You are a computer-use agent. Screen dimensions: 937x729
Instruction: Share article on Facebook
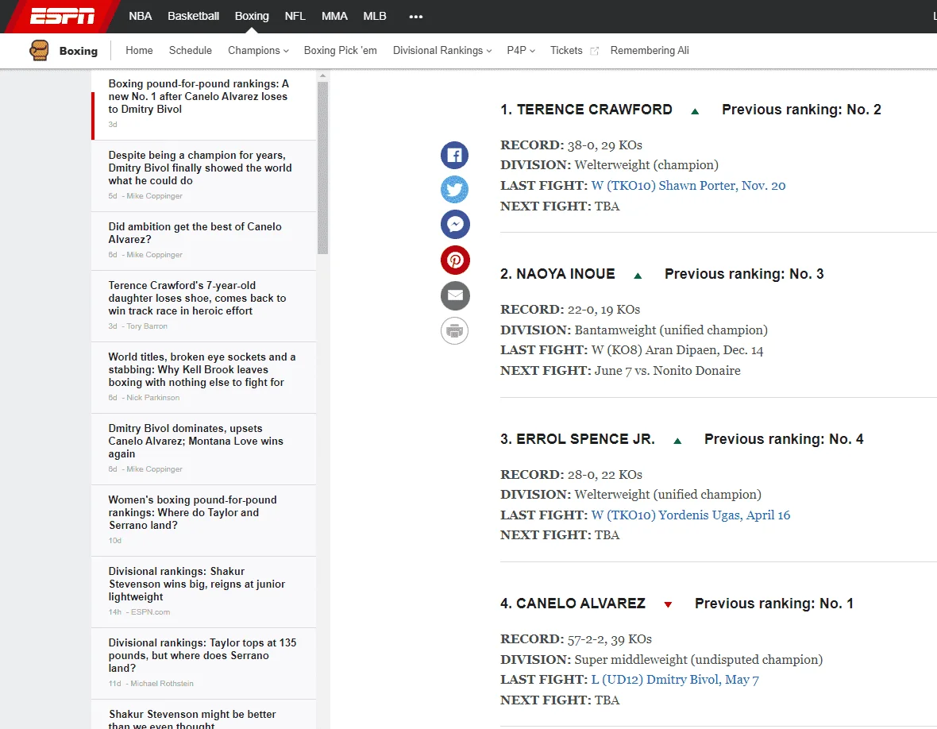pos(455,156)
